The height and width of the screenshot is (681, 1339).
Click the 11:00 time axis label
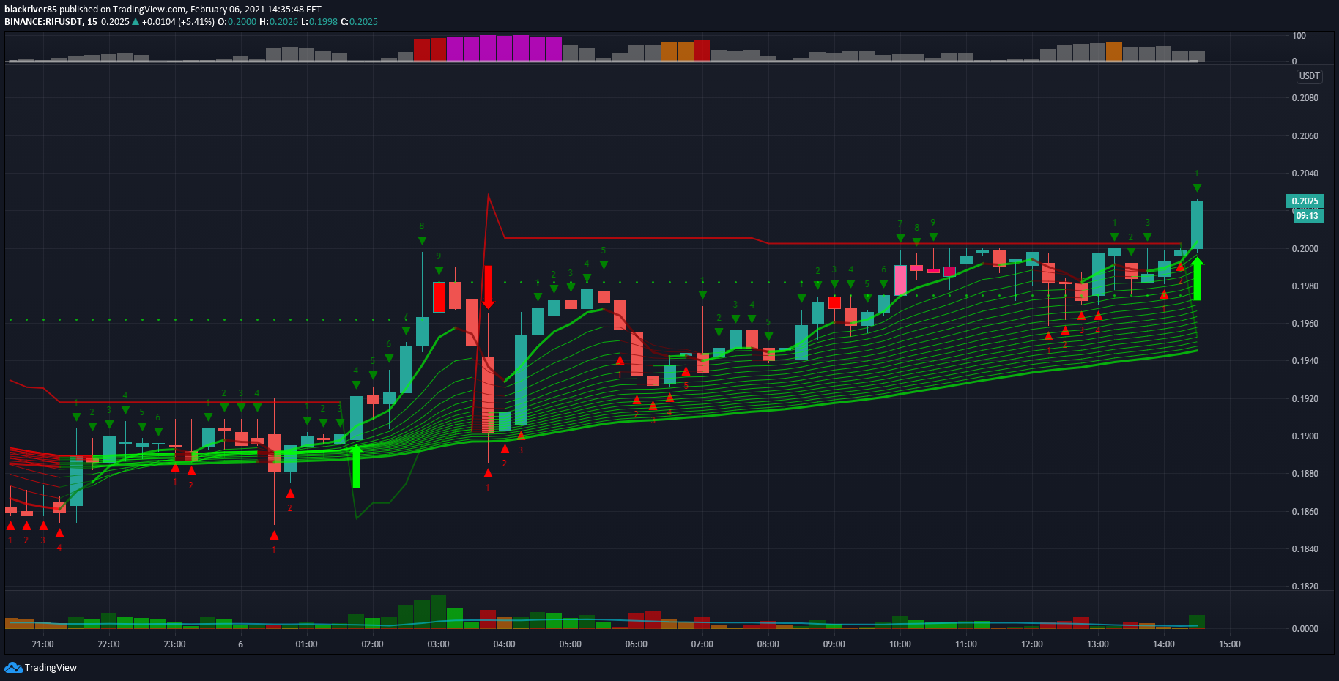965,644
